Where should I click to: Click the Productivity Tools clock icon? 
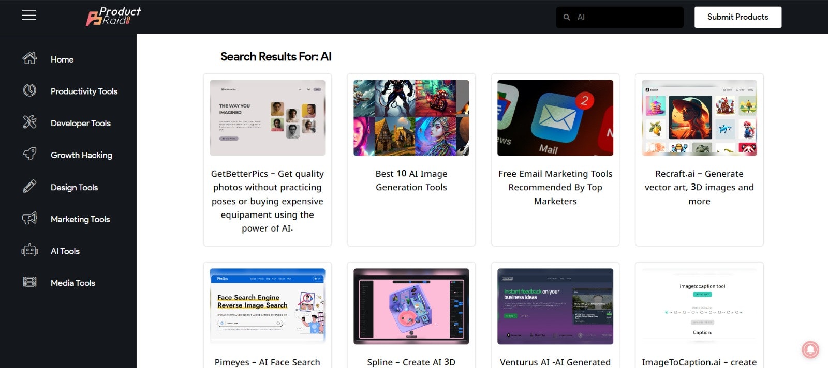(29, 90)
